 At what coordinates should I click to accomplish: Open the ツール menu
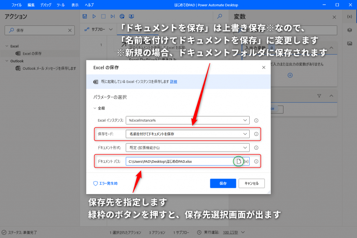coord(61,5)
